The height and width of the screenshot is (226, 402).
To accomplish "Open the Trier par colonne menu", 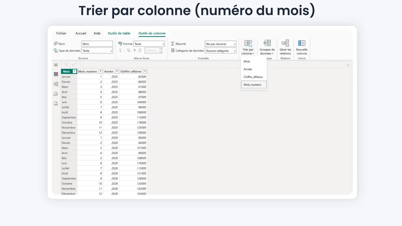I will 248,47.
